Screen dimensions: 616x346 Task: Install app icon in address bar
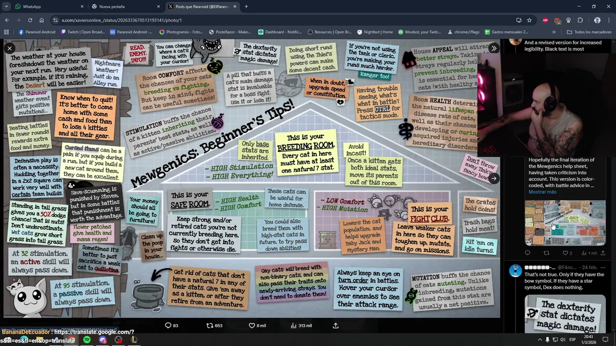coord(519,20)
